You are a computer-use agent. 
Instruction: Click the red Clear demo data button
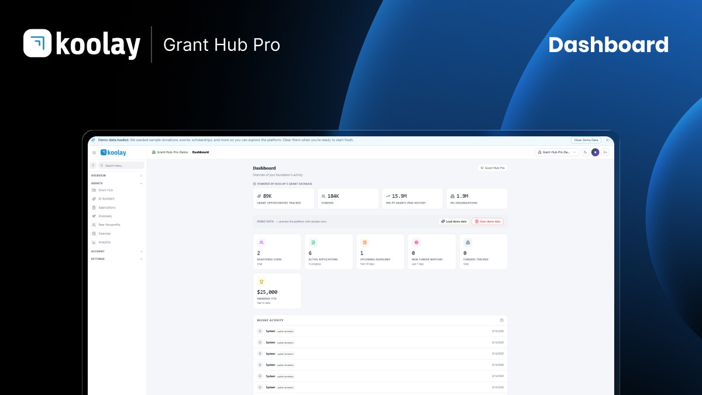[487, 222]
